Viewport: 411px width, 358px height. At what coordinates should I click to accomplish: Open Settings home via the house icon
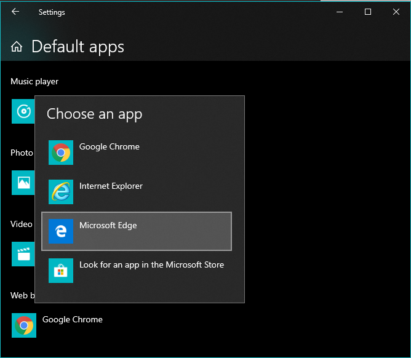pos(17,47)
